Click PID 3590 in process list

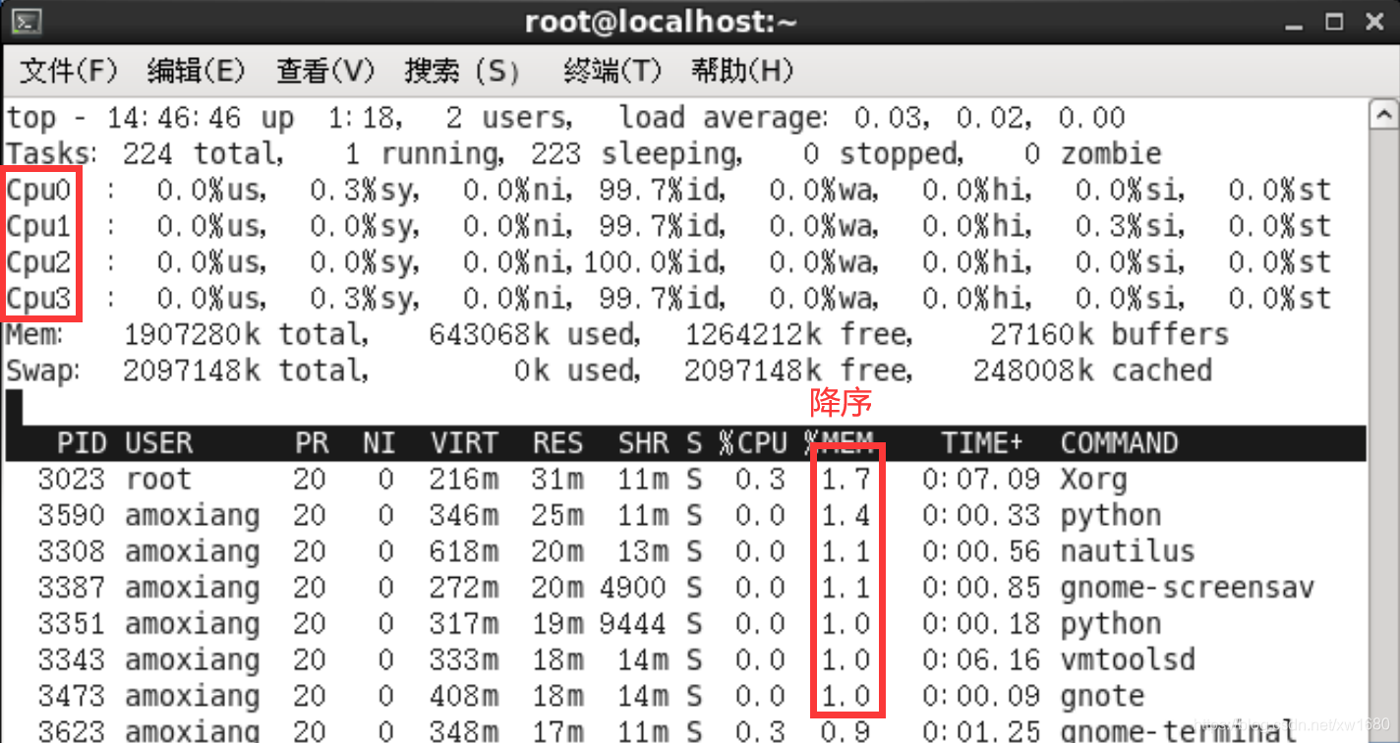pos(74,515)
